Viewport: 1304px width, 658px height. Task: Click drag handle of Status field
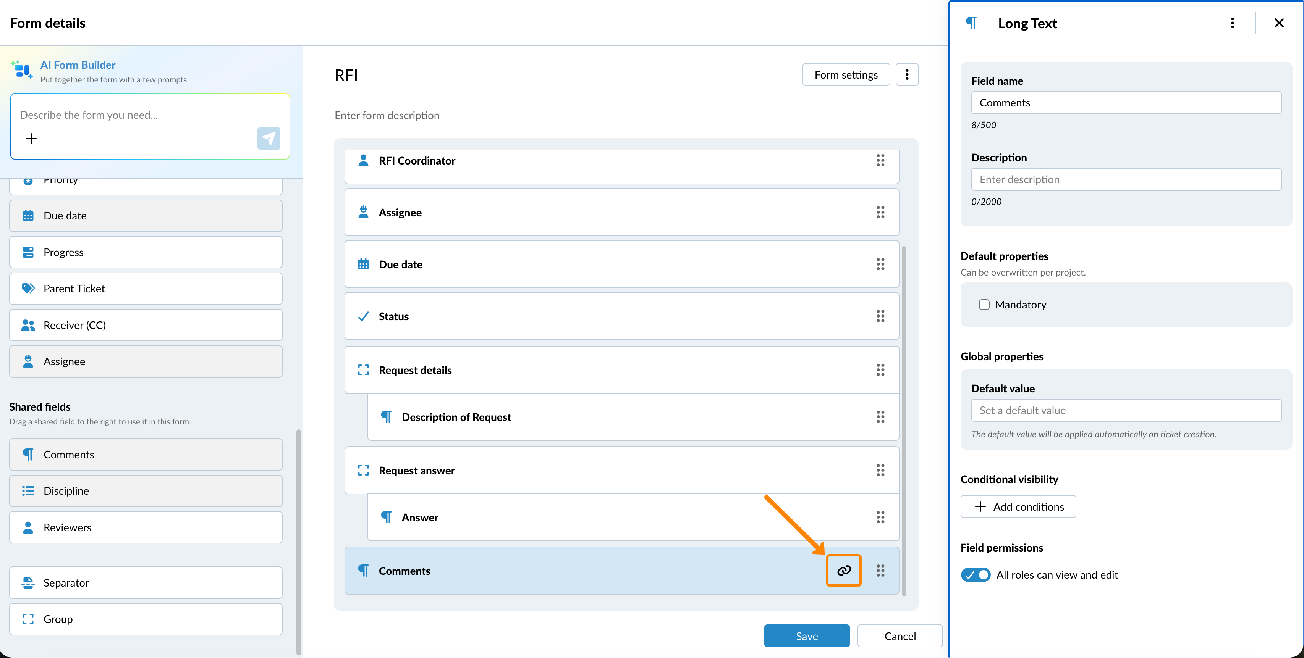pyautogui.click(x=880, y=316)
